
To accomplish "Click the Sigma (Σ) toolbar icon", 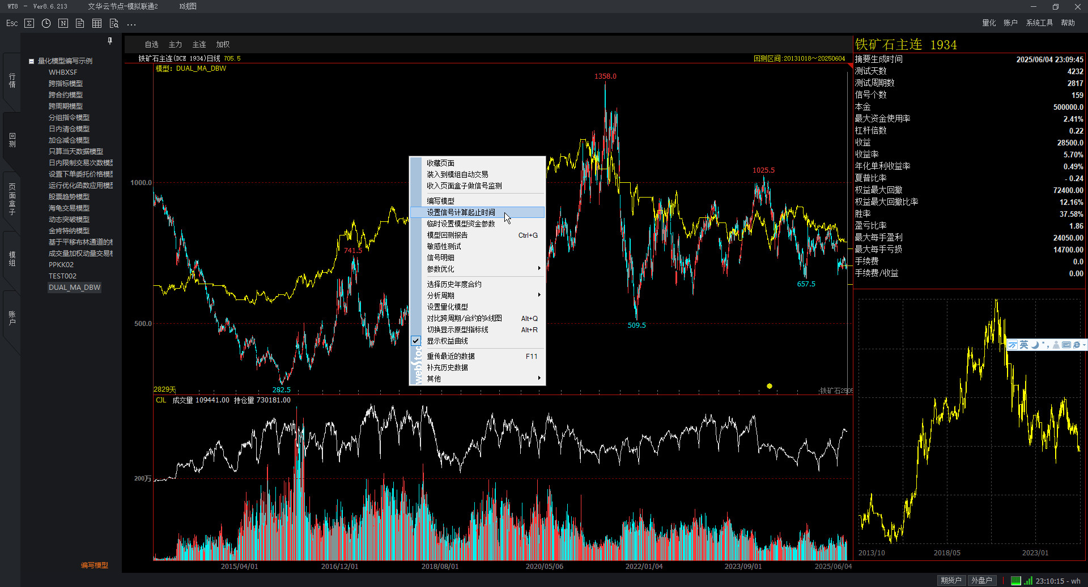I will pyautogui.click(x=29, y=23).
